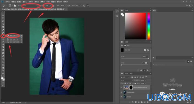
Task: Close the open document tab
Action: coord(66,9)
